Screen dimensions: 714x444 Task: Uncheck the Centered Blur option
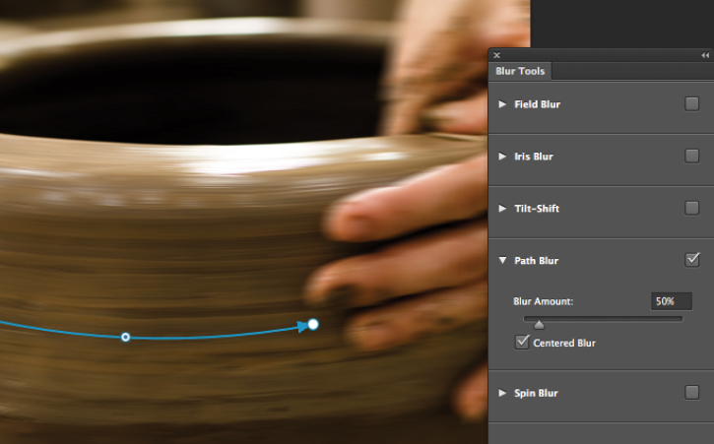pos(522,342)
